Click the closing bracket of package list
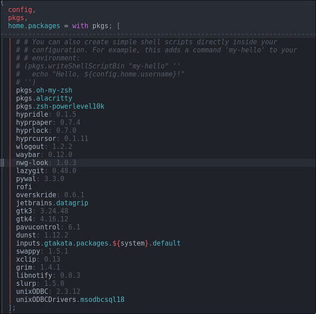This screenshot has height=314, width=316. [x=10, y=308]
